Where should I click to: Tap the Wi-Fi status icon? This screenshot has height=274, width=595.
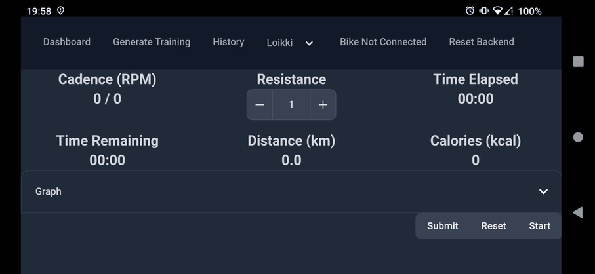pos(497,10)
